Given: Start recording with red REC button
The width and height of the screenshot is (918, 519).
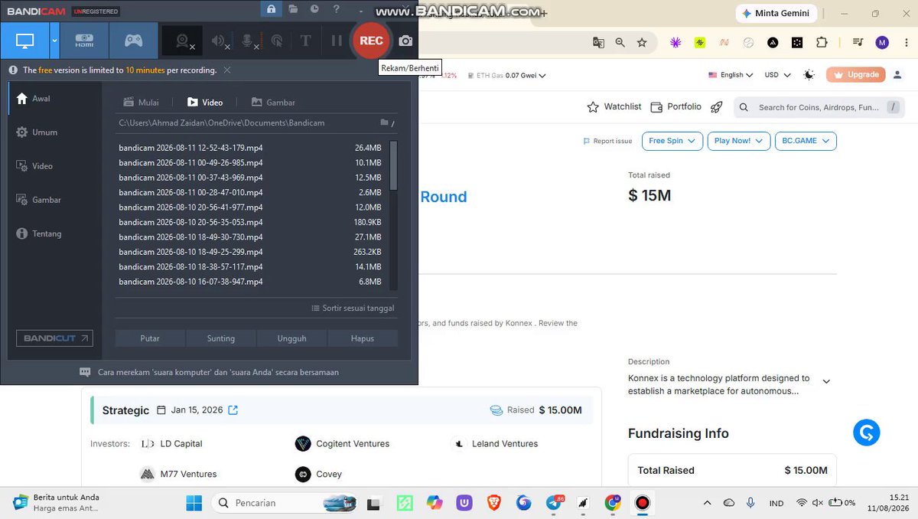Looking at the screenshot, I should (371, 41).
